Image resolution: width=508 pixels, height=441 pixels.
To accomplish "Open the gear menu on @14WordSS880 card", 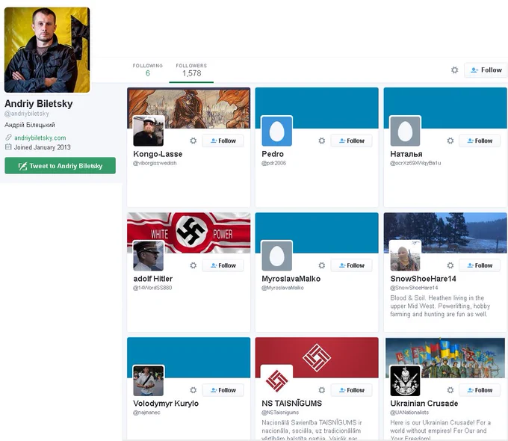I will (193, 265).
